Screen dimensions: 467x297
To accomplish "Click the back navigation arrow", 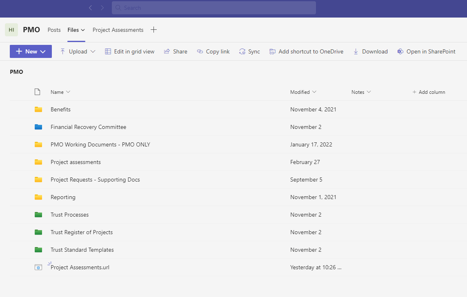I will pos(90,8).
